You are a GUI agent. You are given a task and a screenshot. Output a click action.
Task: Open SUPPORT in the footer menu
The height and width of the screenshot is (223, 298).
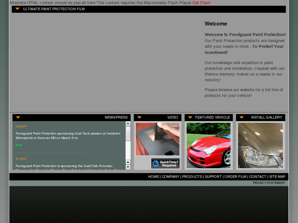[213, 177]
